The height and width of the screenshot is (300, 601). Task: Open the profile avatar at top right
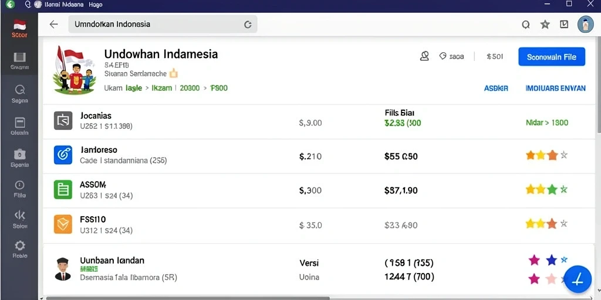pos(585,24)
